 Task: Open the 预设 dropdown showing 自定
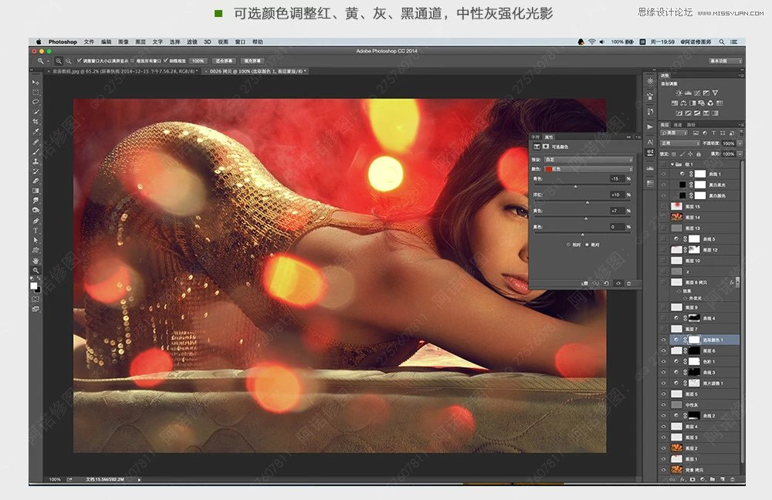[588, 160]
